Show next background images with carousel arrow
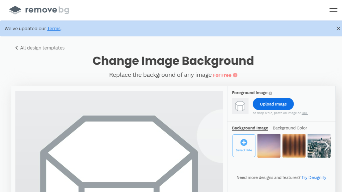Image resolution: width=342 pixels, height=192 pixels. [327, 146]
